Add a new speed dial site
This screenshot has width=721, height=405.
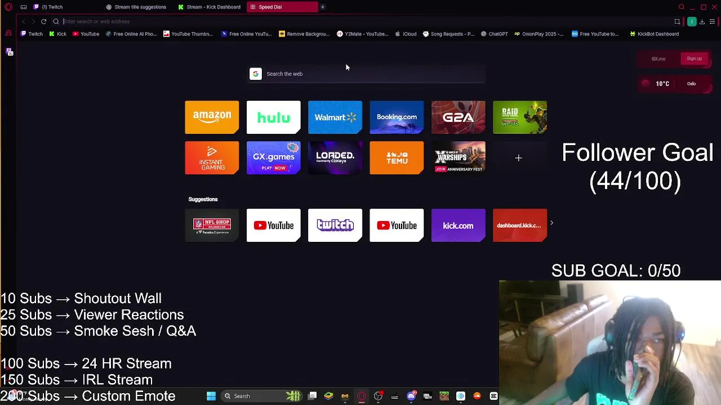pyautogui.click(x=519, y=158)
